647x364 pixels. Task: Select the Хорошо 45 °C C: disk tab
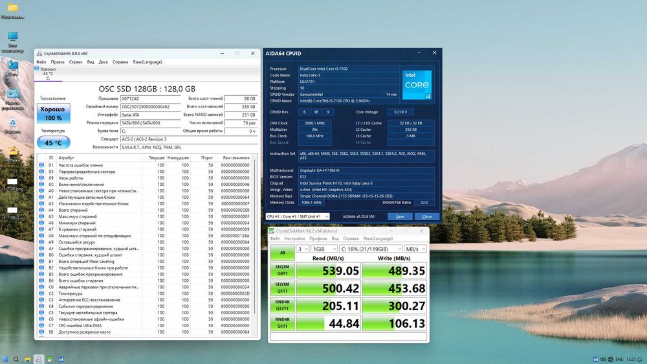tap(47, 74)
